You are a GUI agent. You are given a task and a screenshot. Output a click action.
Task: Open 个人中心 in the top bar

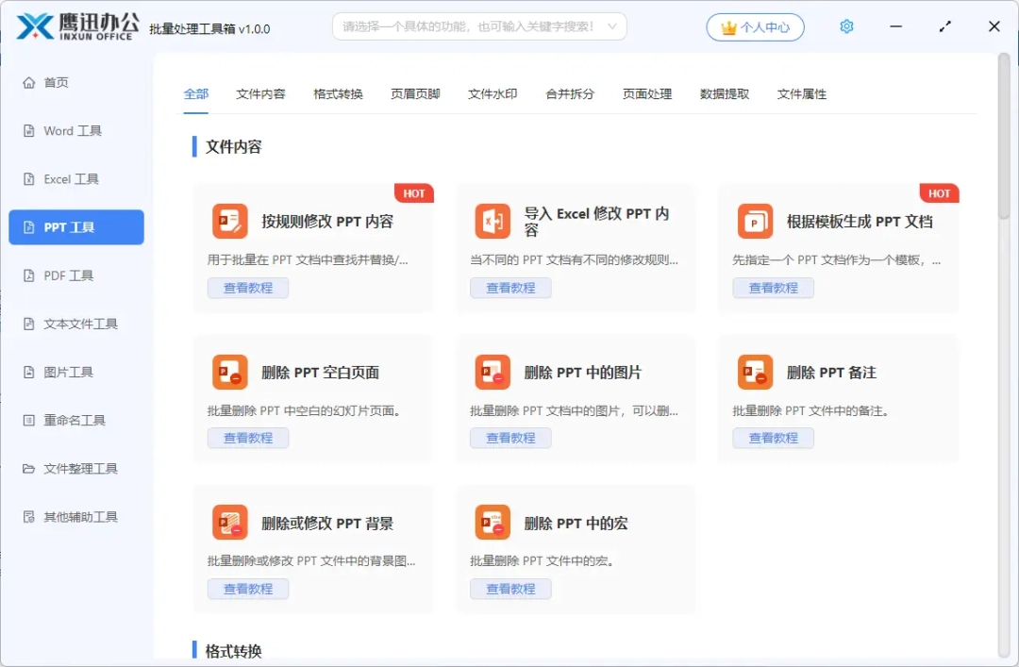[755, 26]
